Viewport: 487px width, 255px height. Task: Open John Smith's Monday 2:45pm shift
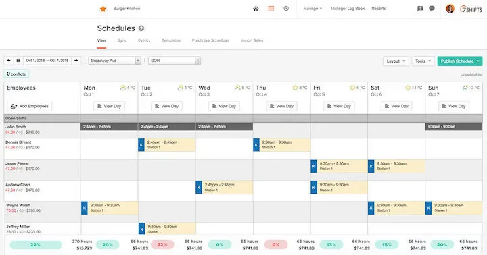109,127
